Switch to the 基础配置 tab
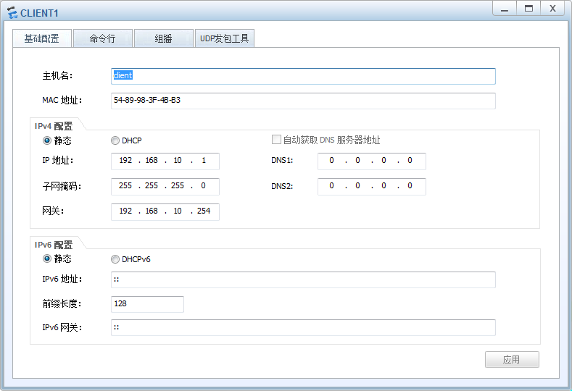The height and width of the screenshot is (391, 572). 41,38
